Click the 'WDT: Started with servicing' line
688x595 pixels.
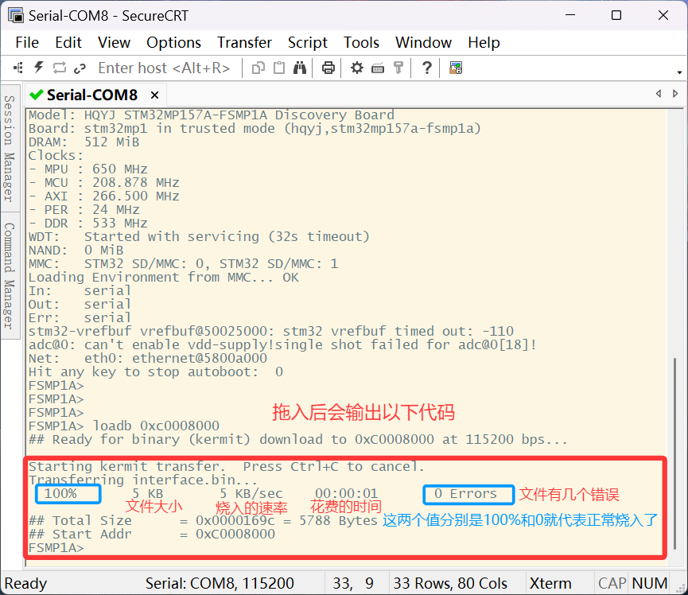[199, 236]
